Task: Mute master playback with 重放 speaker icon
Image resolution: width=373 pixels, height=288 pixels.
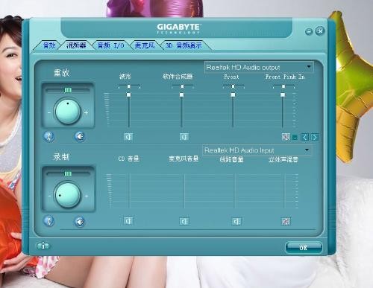Action: [80, 136]
